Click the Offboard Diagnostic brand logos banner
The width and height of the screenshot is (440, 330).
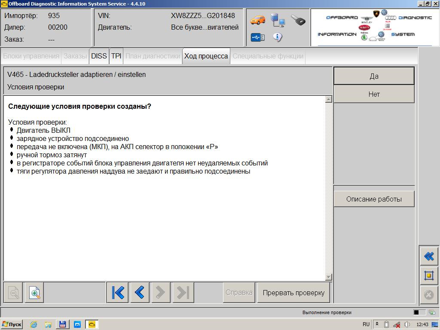(375, 27)
